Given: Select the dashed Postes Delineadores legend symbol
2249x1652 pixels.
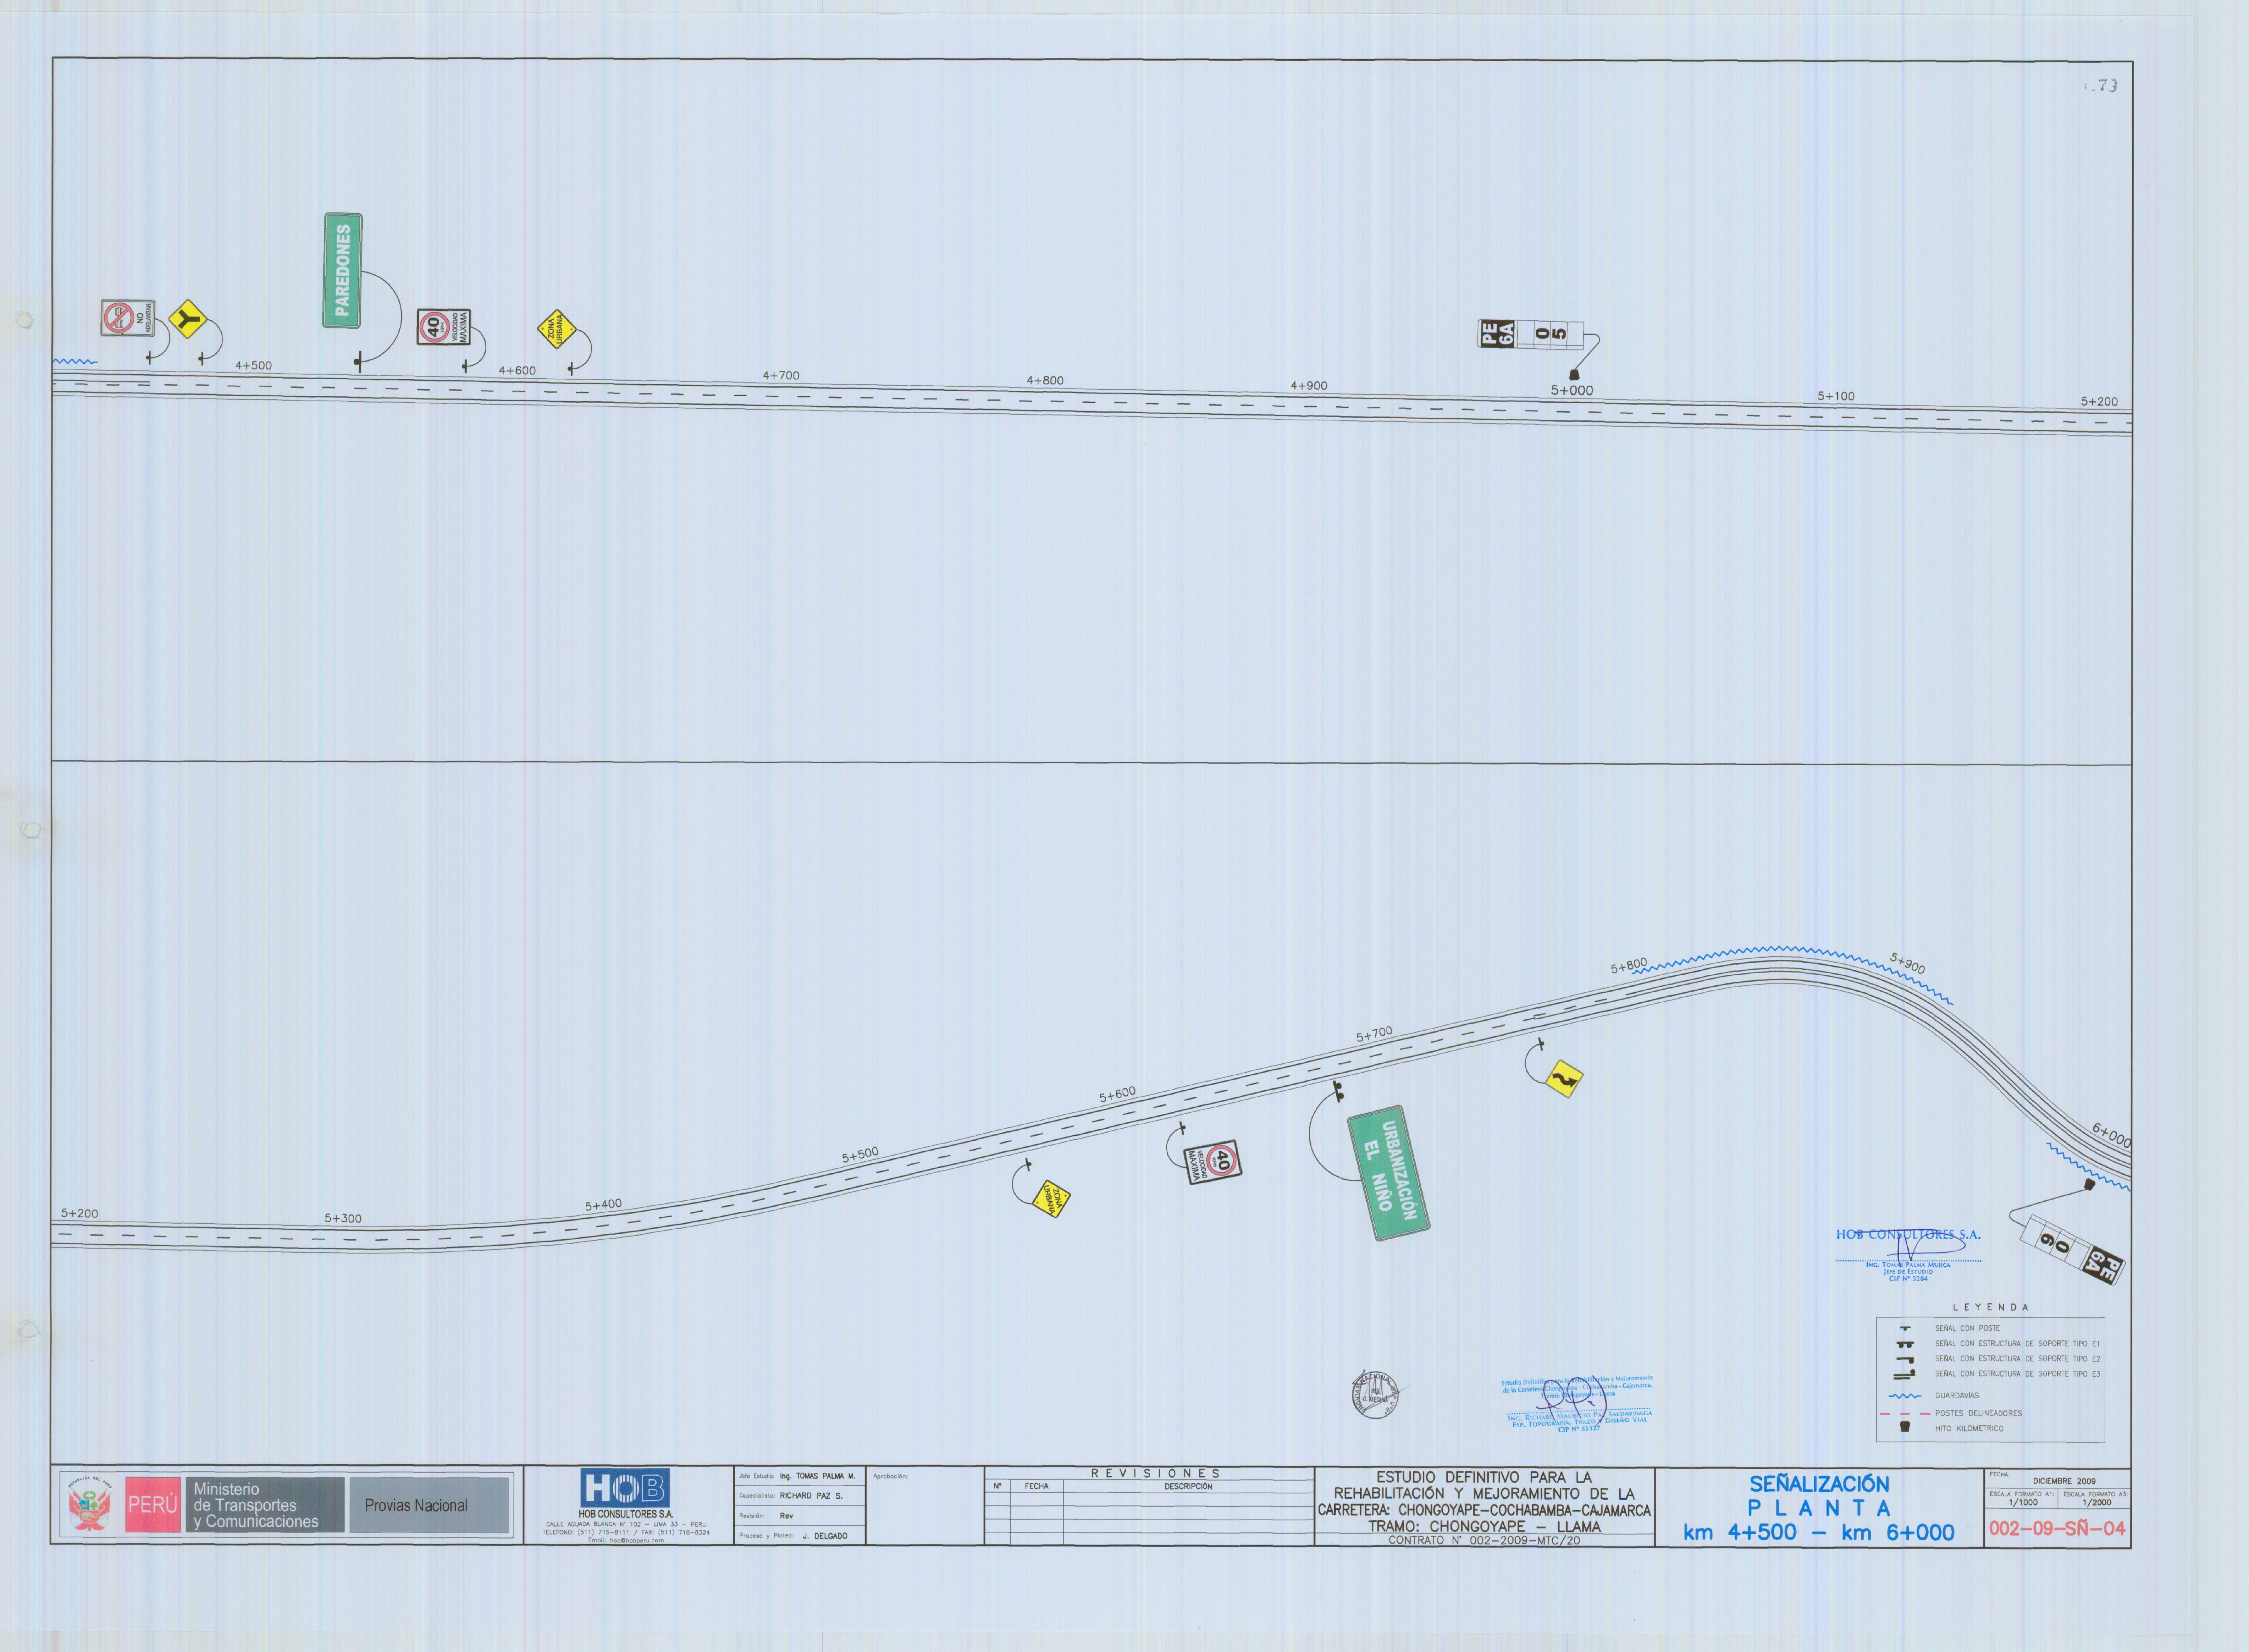Looking at the screenshot, I should 1904,1413.
